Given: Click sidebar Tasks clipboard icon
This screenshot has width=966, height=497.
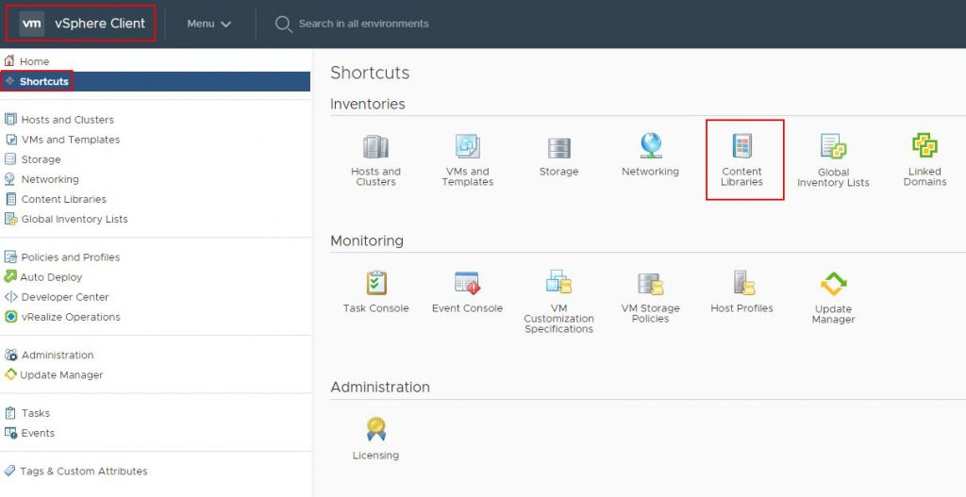Looking at the screenshot, I should [x=10, y=413].
